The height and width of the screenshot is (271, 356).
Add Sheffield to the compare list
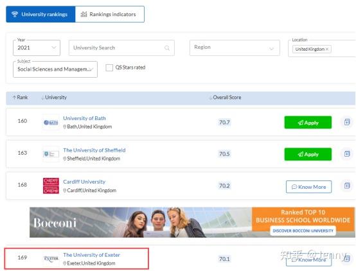click(347, 154)
